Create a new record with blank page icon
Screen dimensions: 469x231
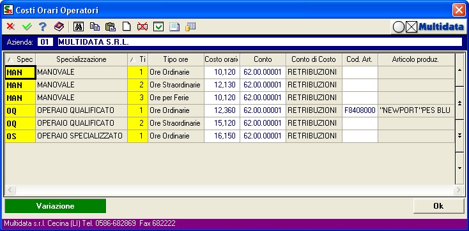tap(127, 27)
